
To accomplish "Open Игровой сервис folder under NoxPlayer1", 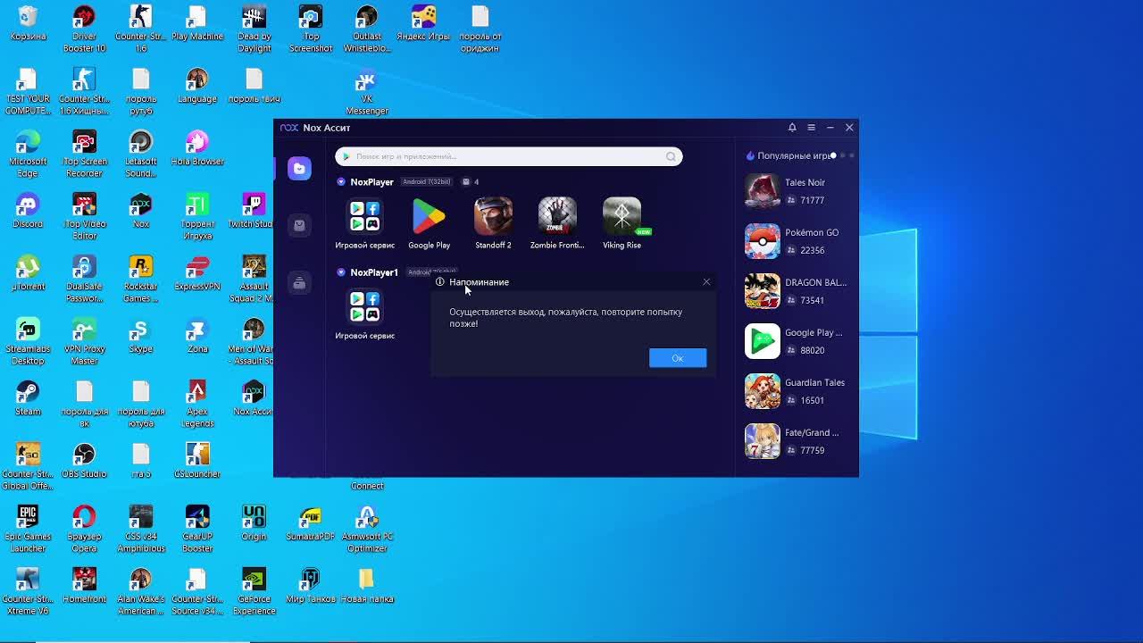I will (x=364, y=313).
